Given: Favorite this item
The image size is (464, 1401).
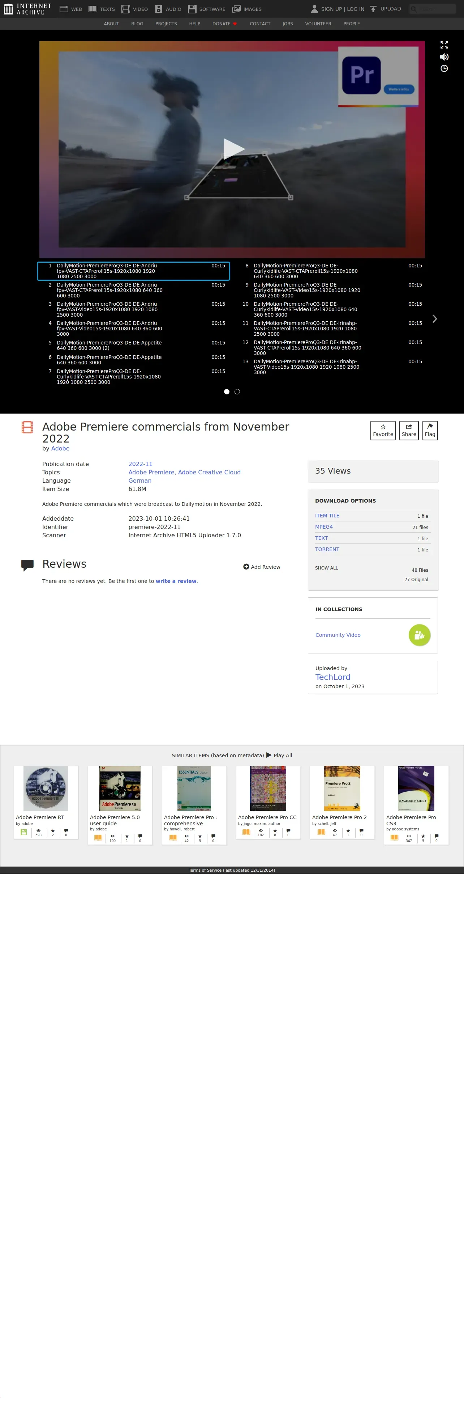Looking at the screenshot, I should point(383,430).
